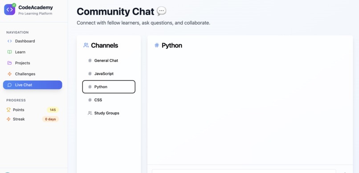Image resolution: width=359 pixels, height=173 pixels.
Task: Switch to the CSS channel
Action: [109, 100]
